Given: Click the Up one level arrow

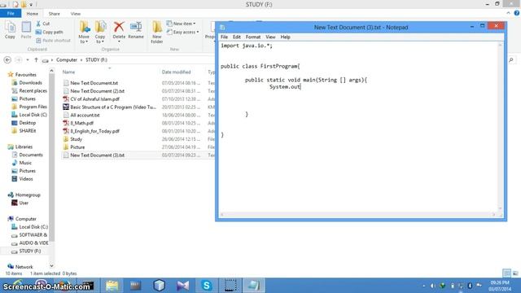Looking at the screenshot, I should [x=36, y=59].
